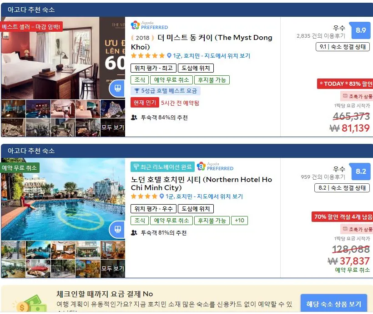Click guests icon next to 투숙객 84%의 추천
This screenshot has width=373, height=314.
coord(134,118)
